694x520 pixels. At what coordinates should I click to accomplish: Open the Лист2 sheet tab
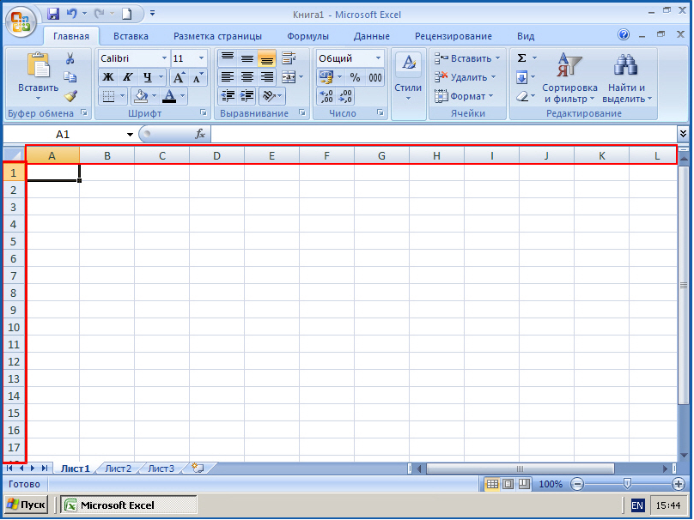(x=119, y=469)
